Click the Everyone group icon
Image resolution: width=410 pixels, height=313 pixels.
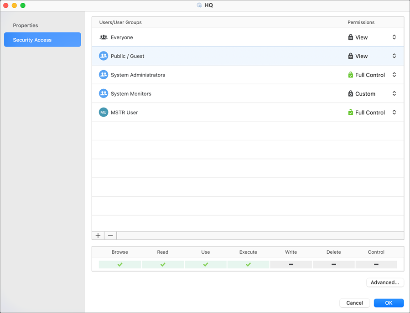point(104,37)
